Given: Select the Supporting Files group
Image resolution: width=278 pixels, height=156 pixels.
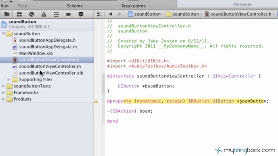Looking at the screenshot, I should point(36,79).
